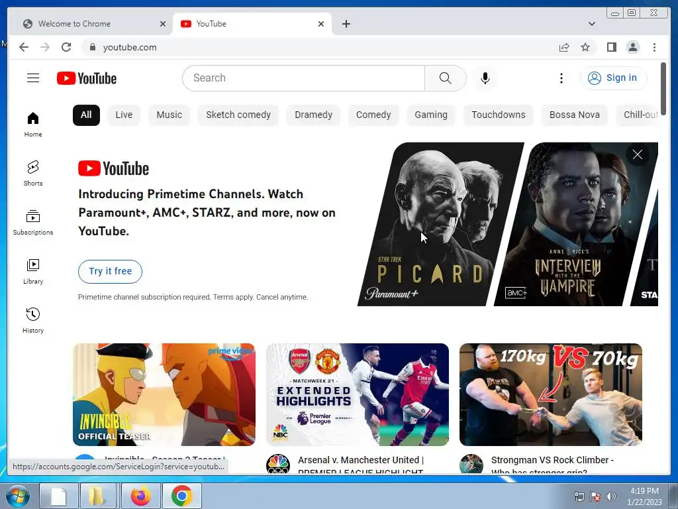Image resolution: width=678 pixels, height=509 pixels.
Task: Open YouTube settings three-dot menu
Action: pyautogui.click(x=561, y=78)
